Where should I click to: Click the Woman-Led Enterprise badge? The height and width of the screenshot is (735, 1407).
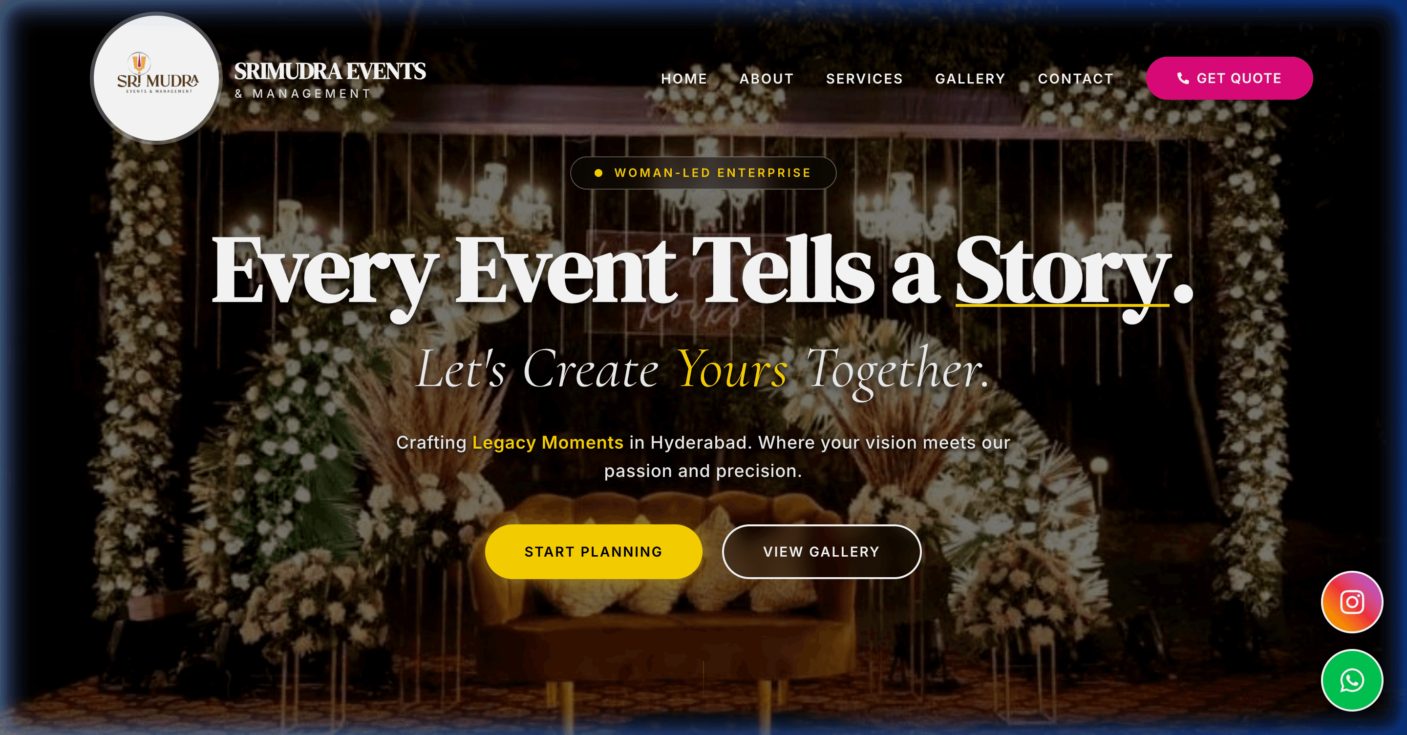(703, 173)
